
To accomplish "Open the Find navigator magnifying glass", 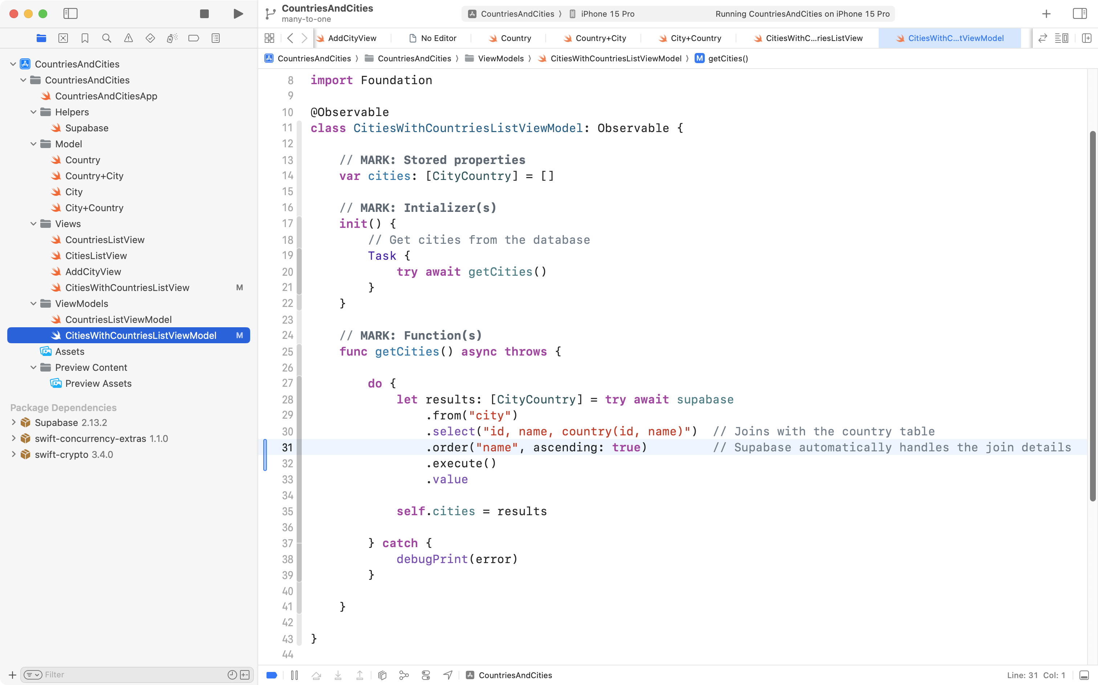I will [x=106, y=38].
